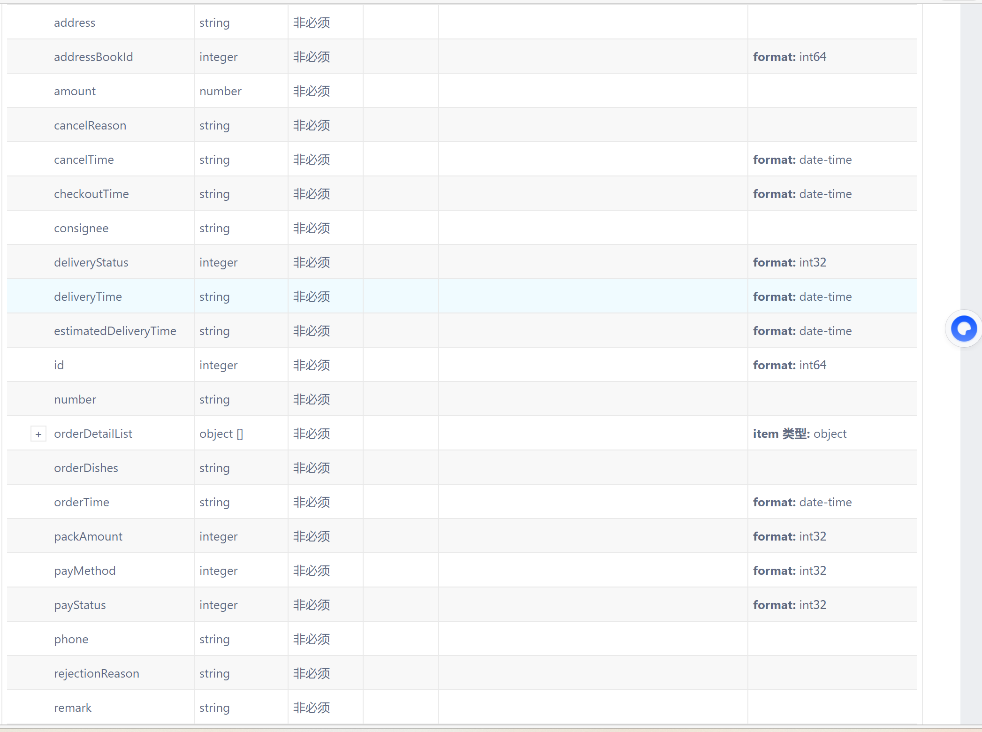
Task: Select the phone field name
Action: (x=71, y=639)
